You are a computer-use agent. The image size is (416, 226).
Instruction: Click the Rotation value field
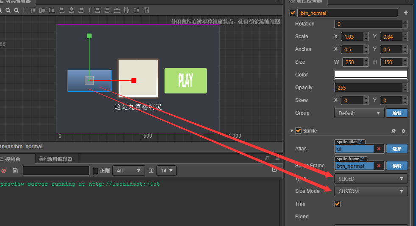tap(368, 24)
